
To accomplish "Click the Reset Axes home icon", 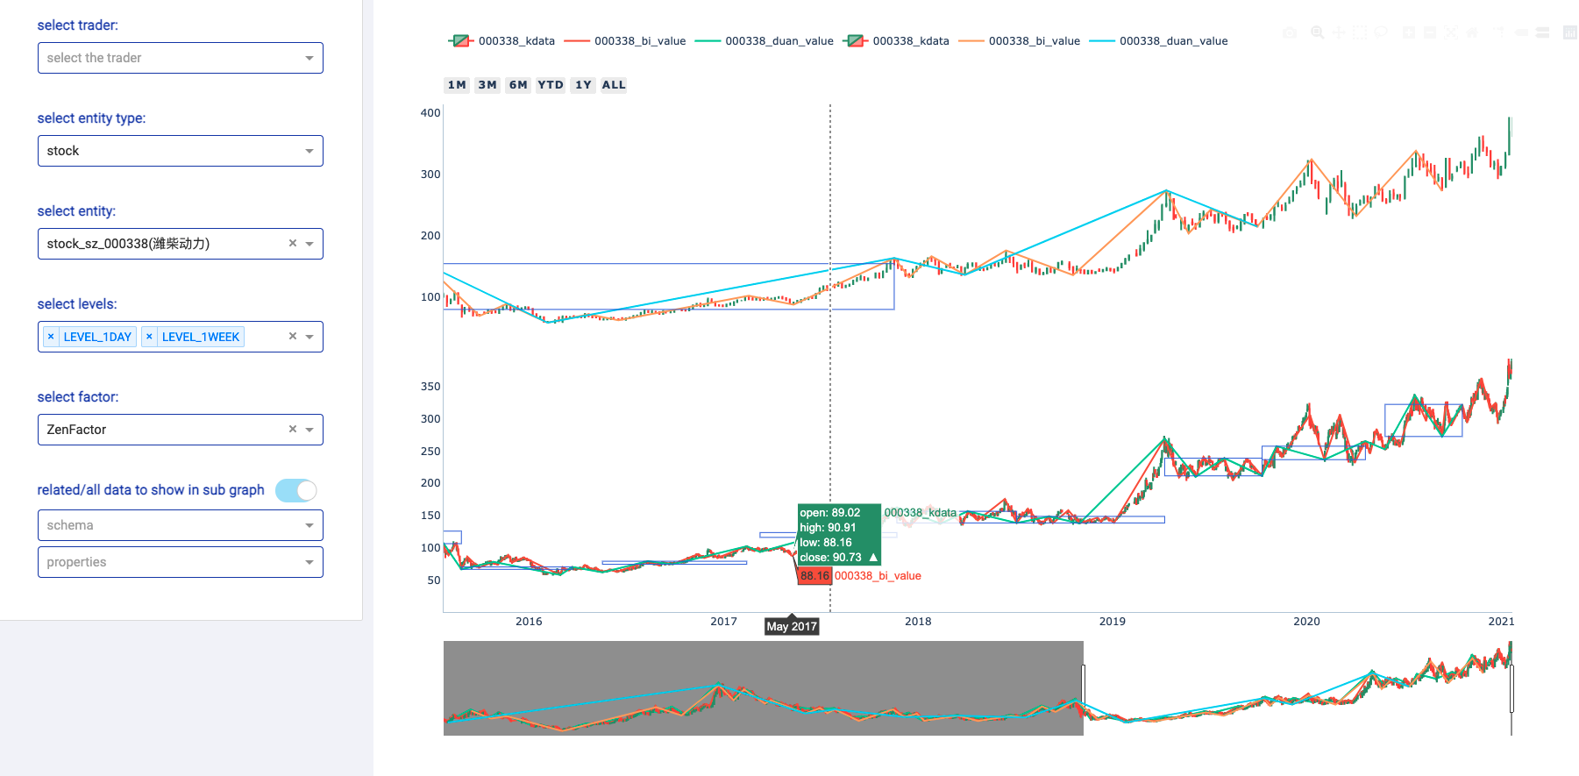I will pos(1472,32).
